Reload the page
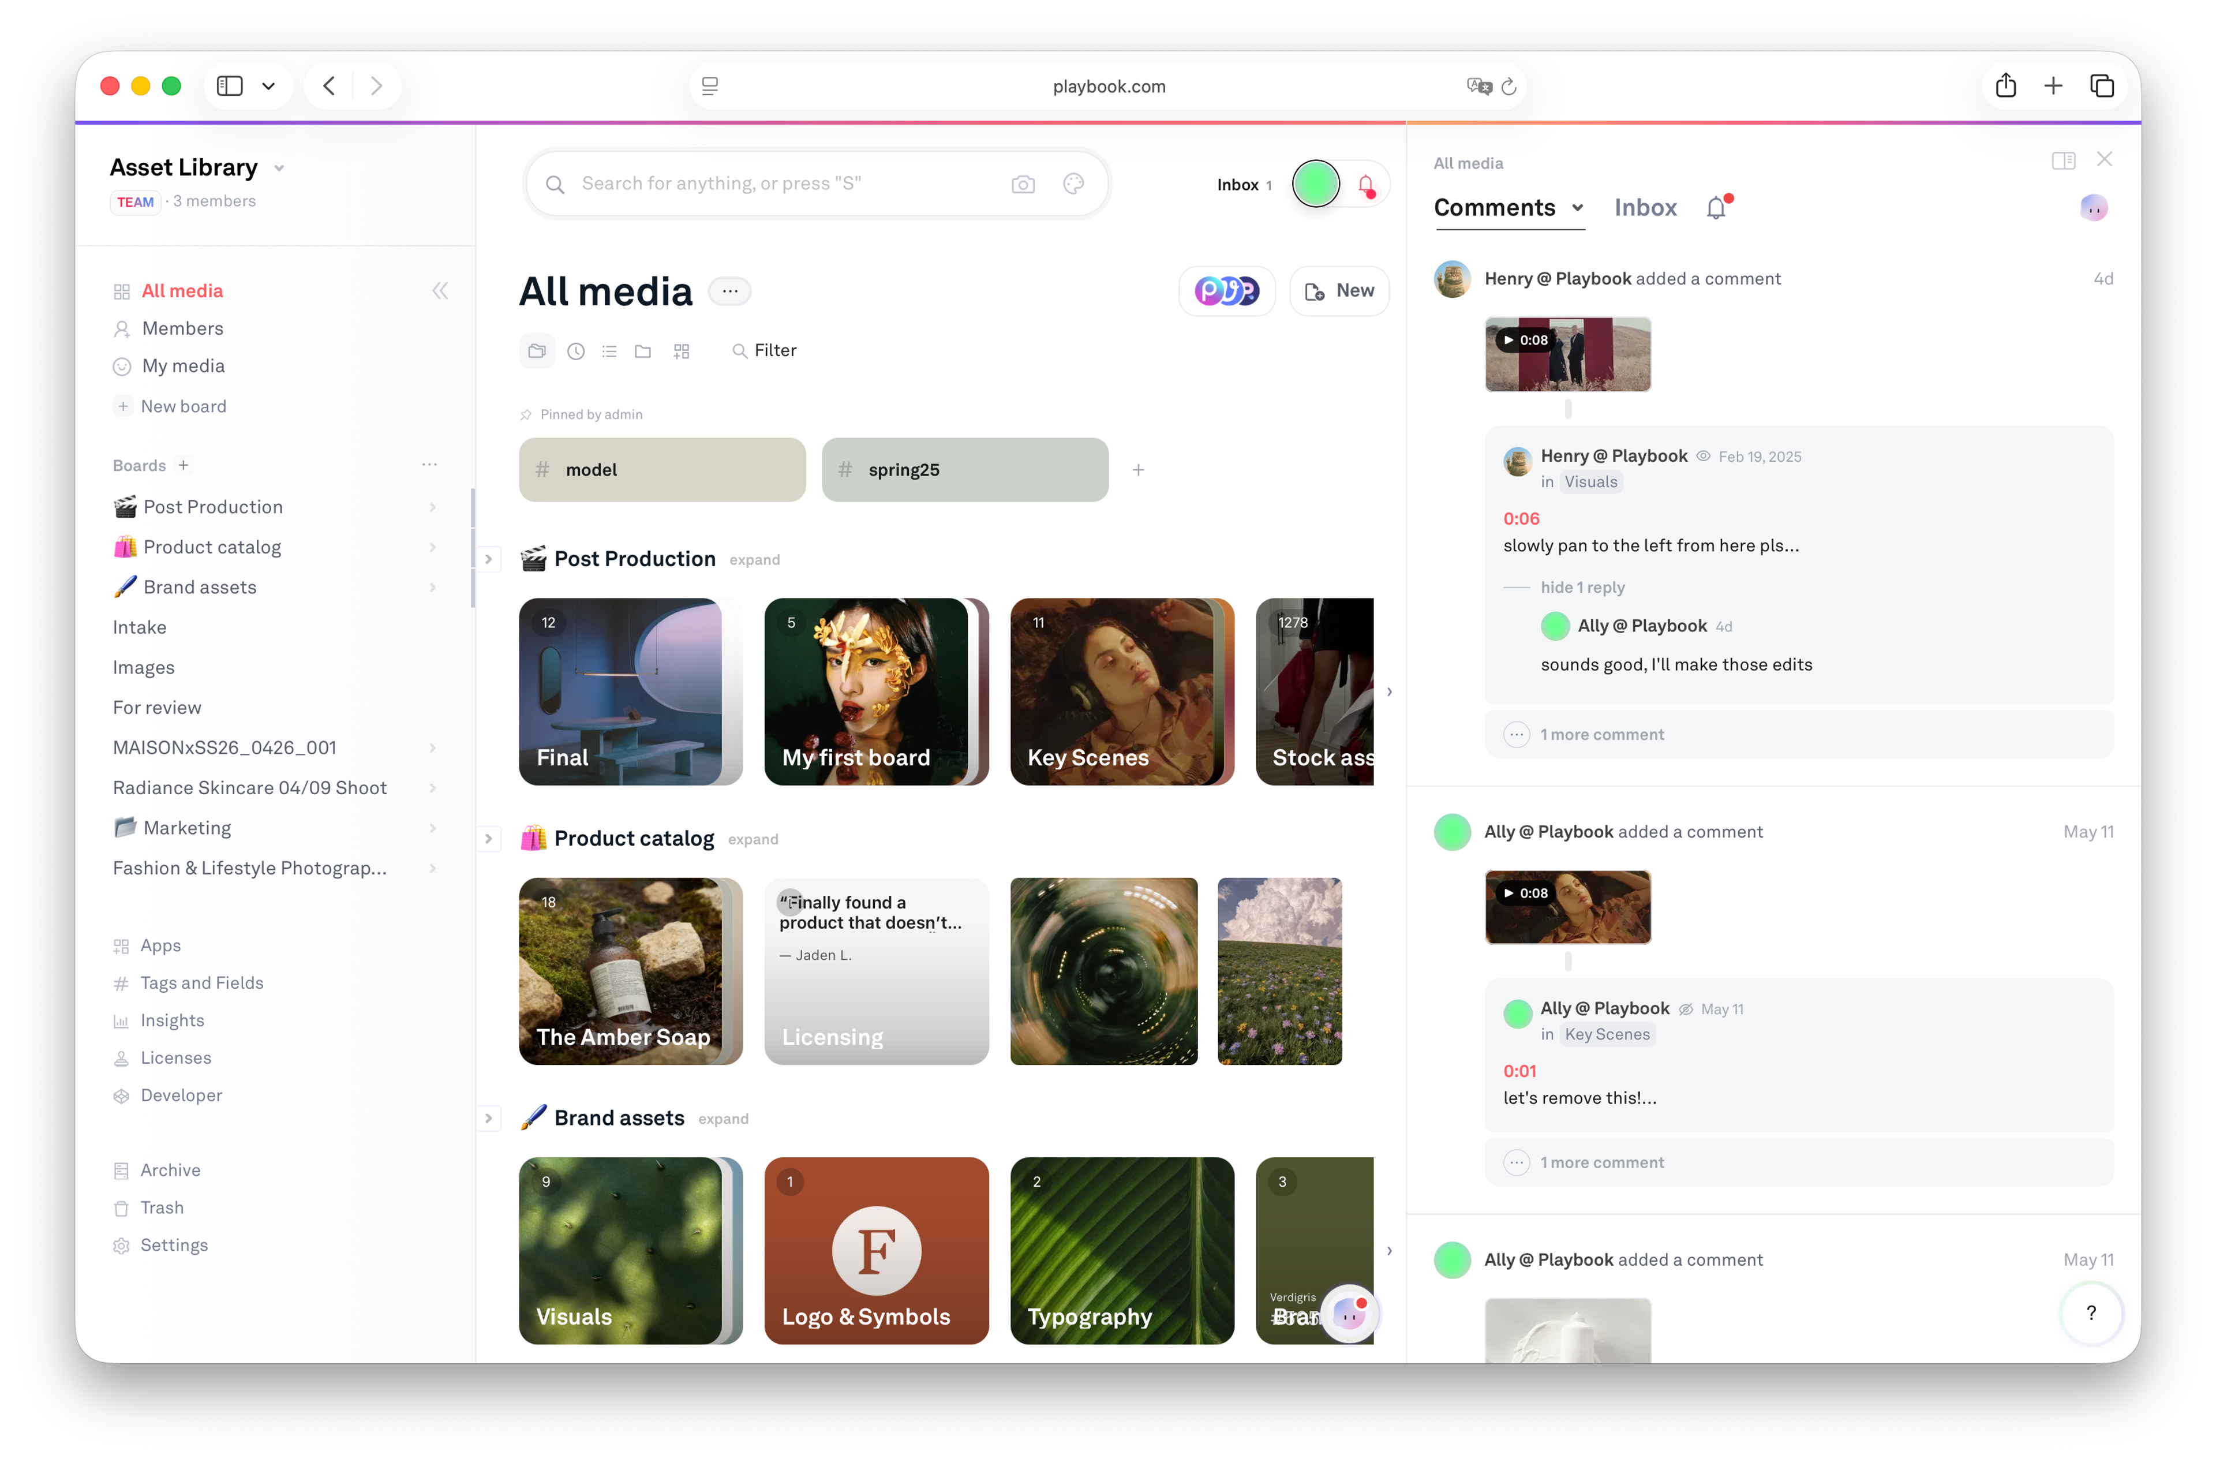The height and width of the screenshot is (1462, 2216). [1508, 86]
